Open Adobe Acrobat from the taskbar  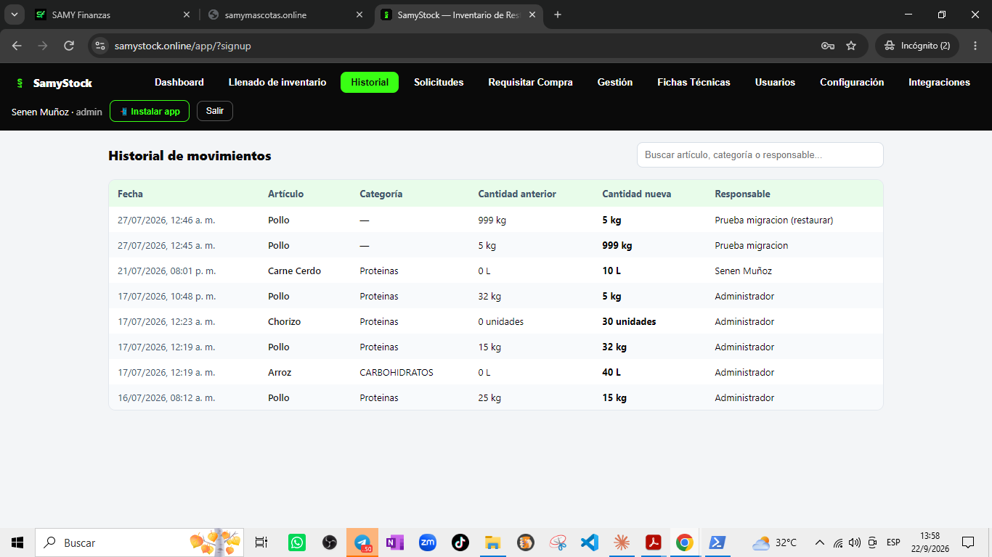tap(654, 542)
